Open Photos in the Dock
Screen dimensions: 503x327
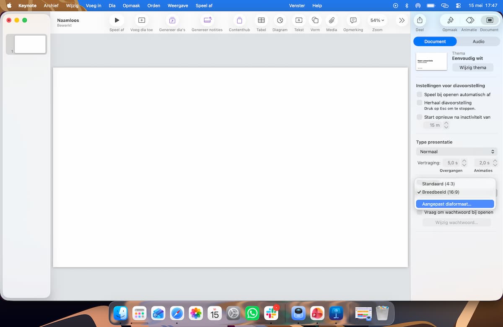[196, 313]
